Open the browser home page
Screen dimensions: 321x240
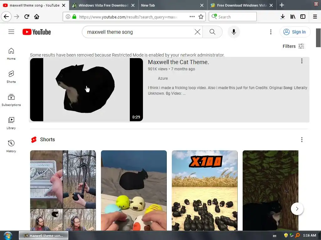pyautogui.click(x=37, y=17)
